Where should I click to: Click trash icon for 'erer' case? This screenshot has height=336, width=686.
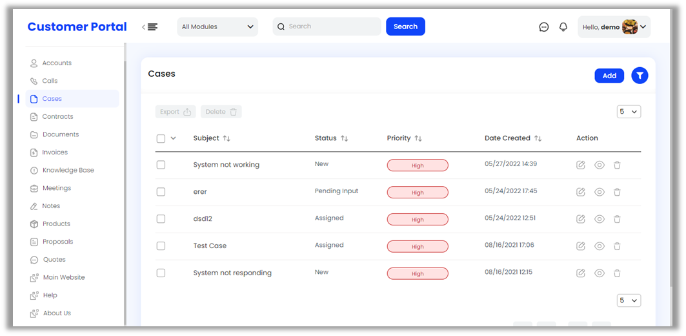pyautogui.click(x=617, y=192)
